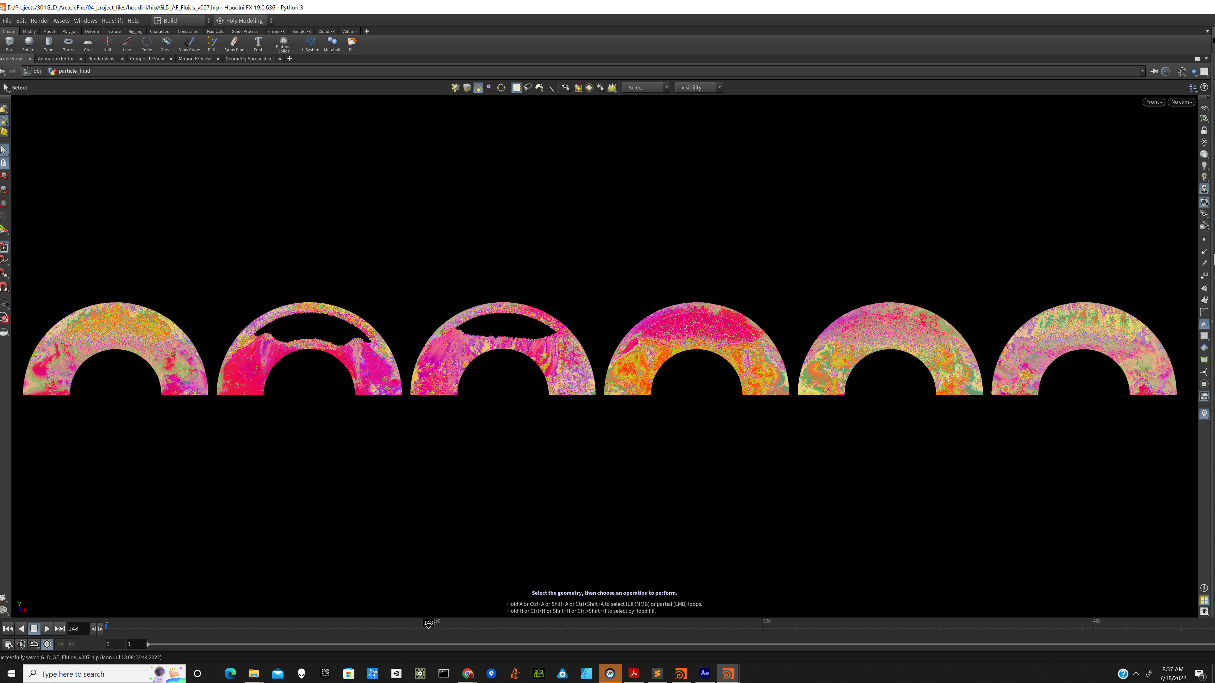Viewport: 1215px width, 683px height.
Task: Play the animation in reverse
Action: (x=21, y=628)
